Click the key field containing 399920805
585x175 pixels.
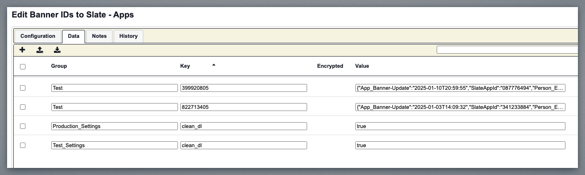[243, 88]
